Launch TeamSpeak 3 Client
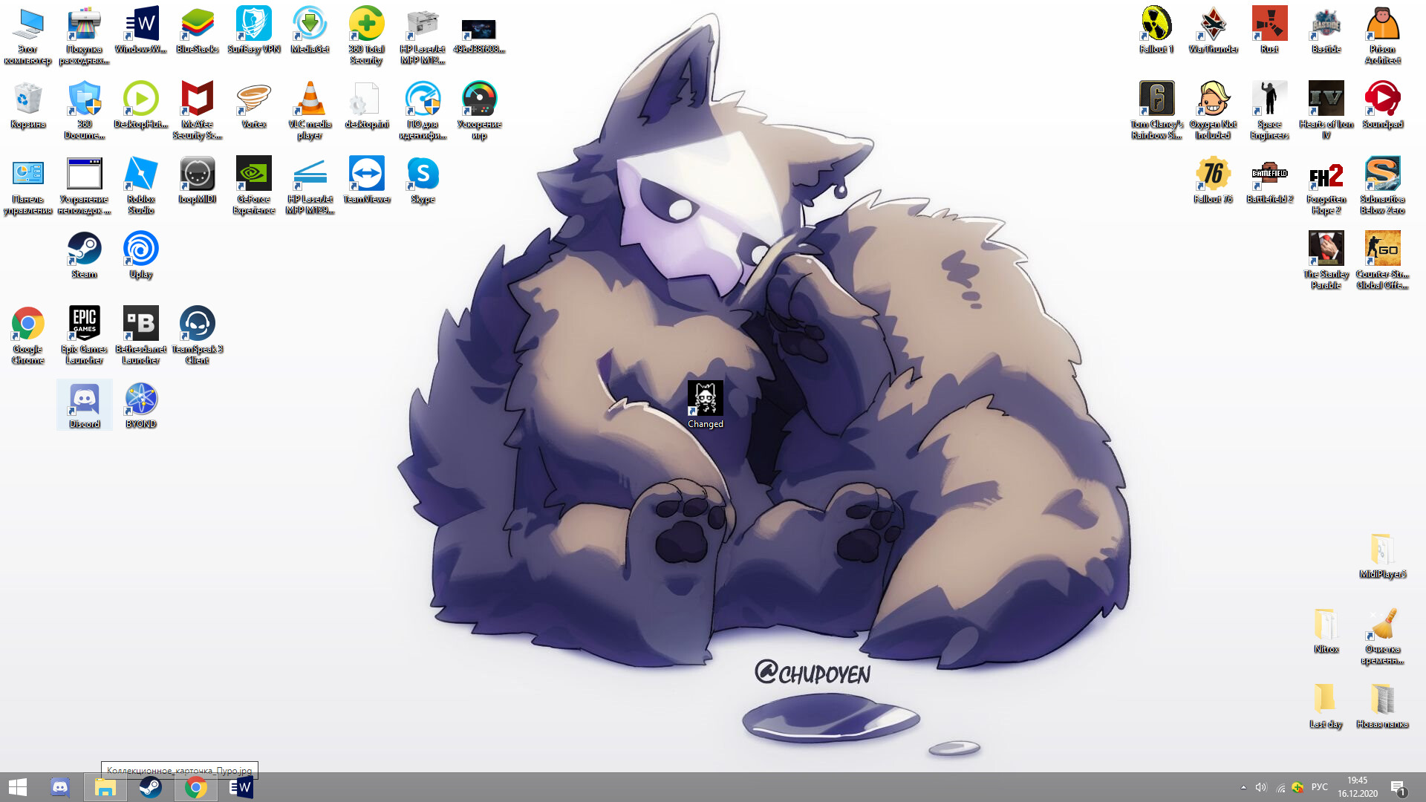 (x=197, y=335)
